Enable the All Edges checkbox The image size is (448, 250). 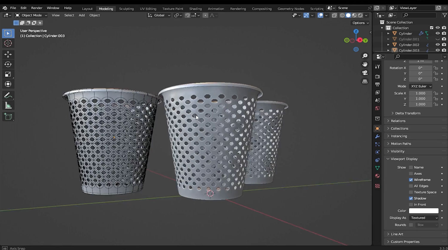pyautogui.click(x=411, y=186)
